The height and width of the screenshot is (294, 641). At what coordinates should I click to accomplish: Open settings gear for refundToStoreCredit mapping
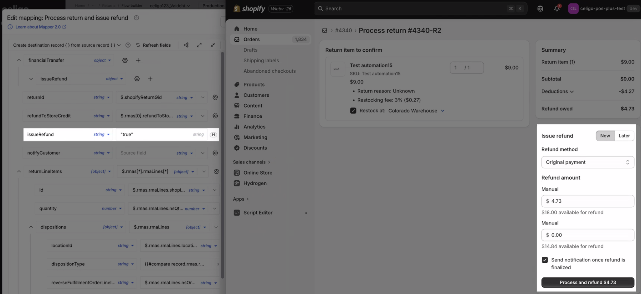[x=215, y=116]
